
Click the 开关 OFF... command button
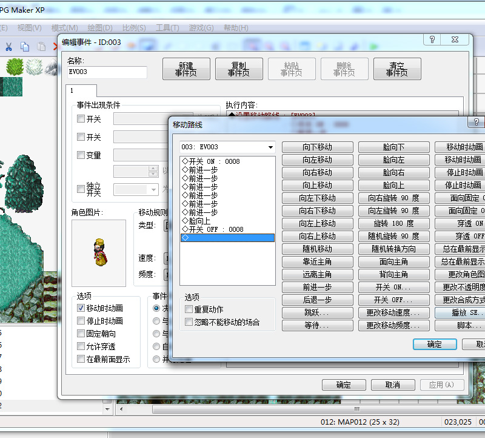(393, 300)
